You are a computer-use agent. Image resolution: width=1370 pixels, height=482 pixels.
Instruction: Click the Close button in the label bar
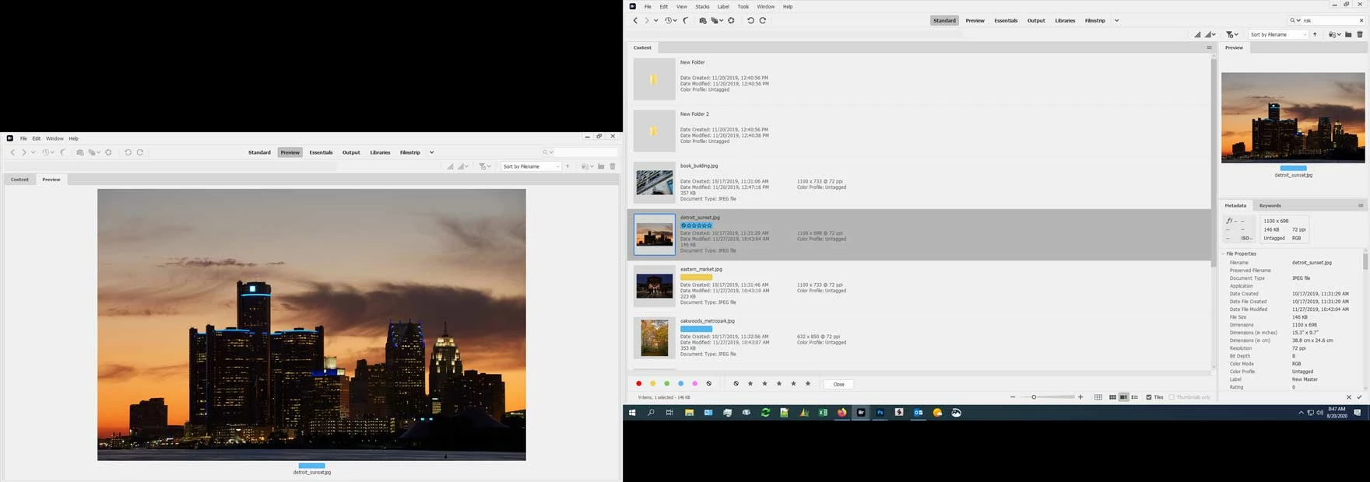(x=838, y=384)
